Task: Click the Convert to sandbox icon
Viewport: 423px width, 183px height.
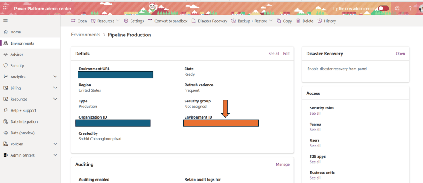Action: tap(150, 21)
